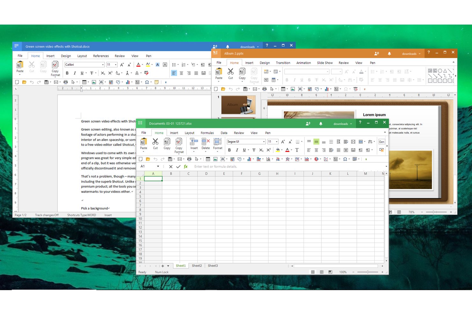
Task: Open the References tab in the Word document
Action: pyautogui.click(x=101, y=56)
